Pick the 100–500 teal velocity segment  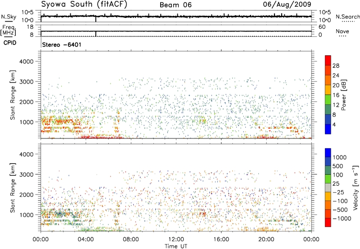(x=328, y=171)
